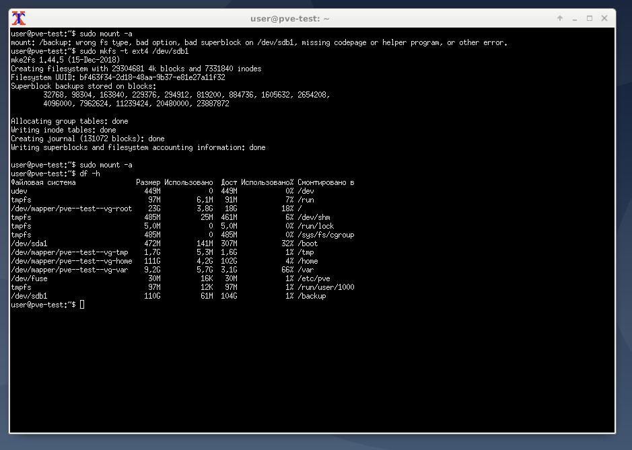Image resolution: width=632 pixels, height=450 pixels.
Task: Click the cursor block at the last prompt
Action: 82,305
